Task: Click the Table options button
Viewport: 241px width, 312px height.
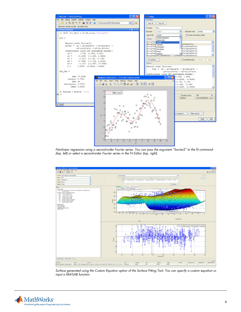Action: [x=196, y=114]
